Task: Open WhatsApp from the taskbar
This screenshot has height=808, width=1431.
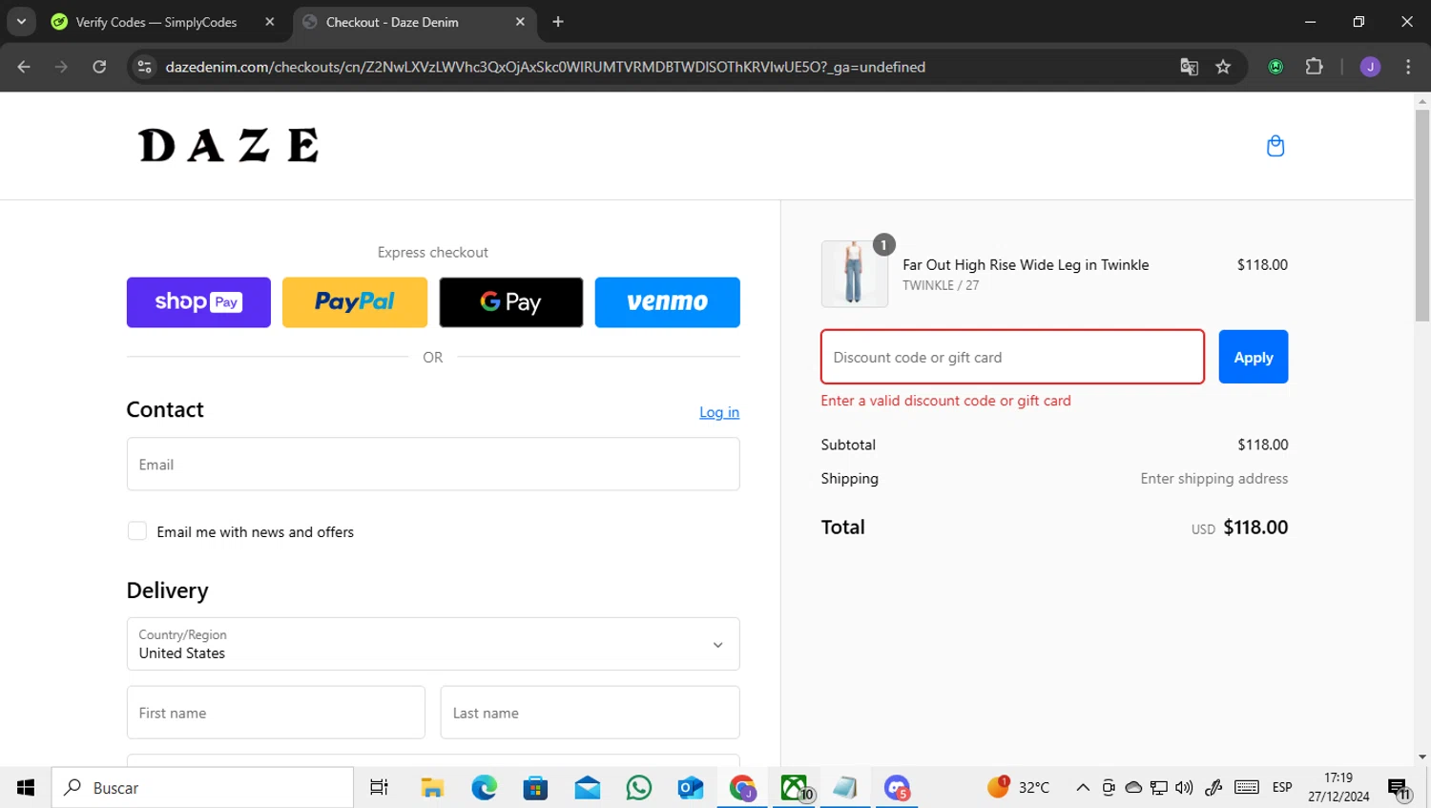Action: [639, 787]
